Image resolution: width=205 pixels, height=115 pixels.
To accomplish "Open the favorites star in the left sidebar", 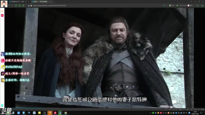I will 2,11.
